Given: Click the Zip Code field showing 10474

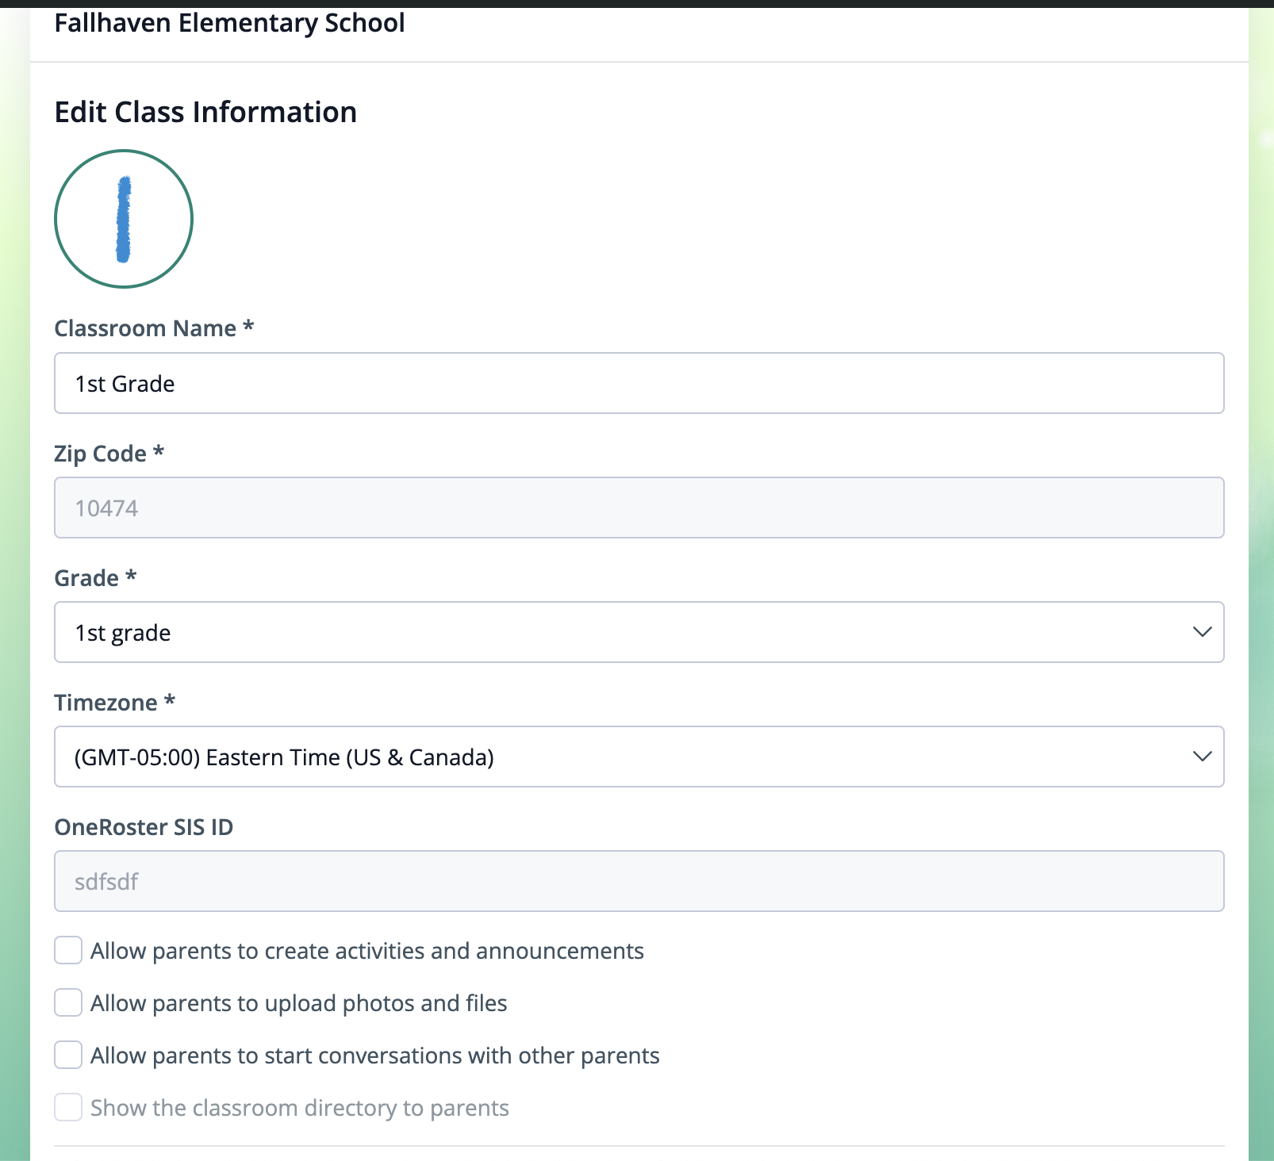Looking at the screenshot, I should (639, 508).
